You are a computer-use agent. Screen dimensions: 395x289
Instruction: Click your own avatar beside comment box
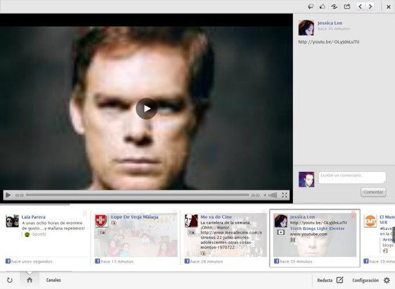[x=306, y=179]
